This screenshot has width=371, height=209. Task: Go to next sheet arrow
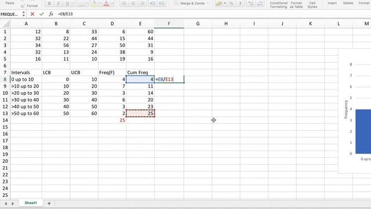13,204
